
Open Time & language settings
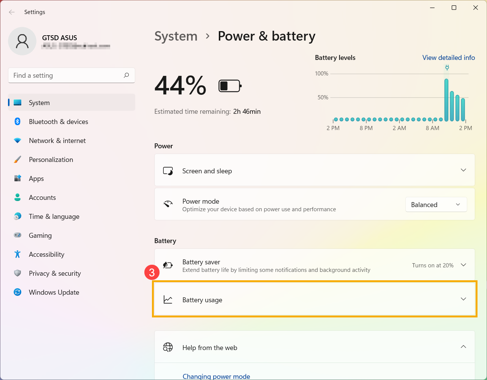click(x=71, y=216)
